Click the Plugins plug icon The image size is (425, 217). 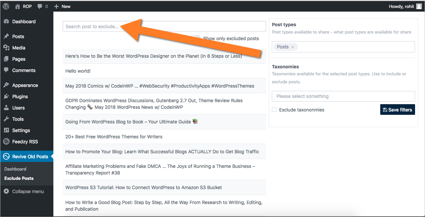(6, 97)
